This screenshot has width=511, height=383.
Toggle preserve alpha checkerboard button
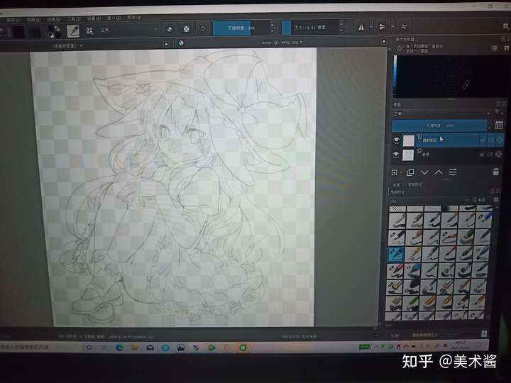[186, 29]
